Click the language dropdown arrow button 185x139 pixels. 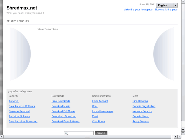click(176, 5)
